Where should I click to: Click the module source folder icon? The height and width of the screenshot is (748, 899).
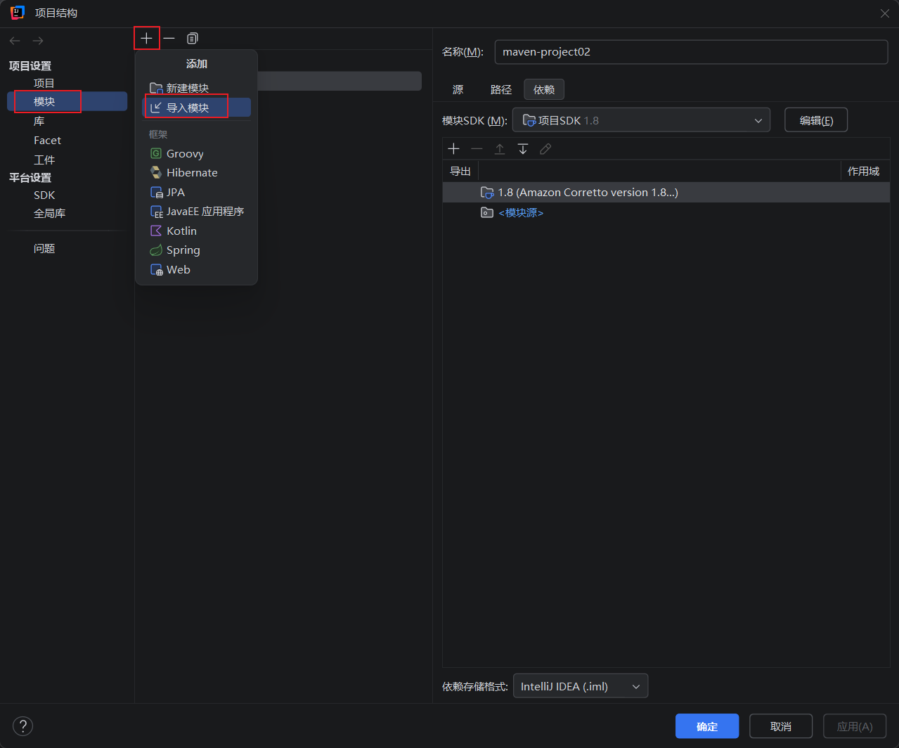[487, 212]
